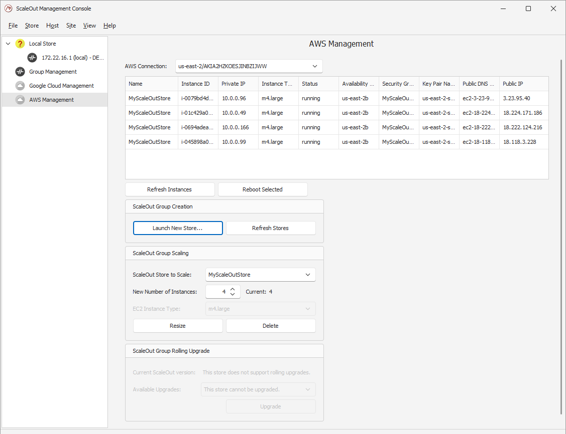Select the 172.22.16.1 (local) host

72,58
